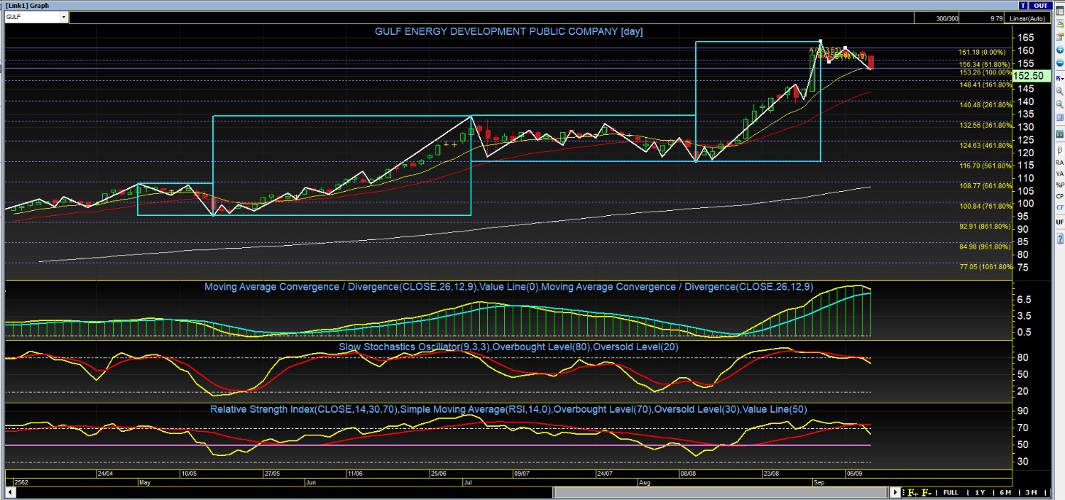Open the small dropdown tool icon below the minus circle
Viewport: 1065px width, 500px height.
tap(1059, 77)
